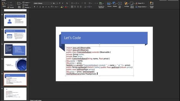This screenshot has width=180, height=101.
Task: Click the bullet list icon
Action: point(72,3)
